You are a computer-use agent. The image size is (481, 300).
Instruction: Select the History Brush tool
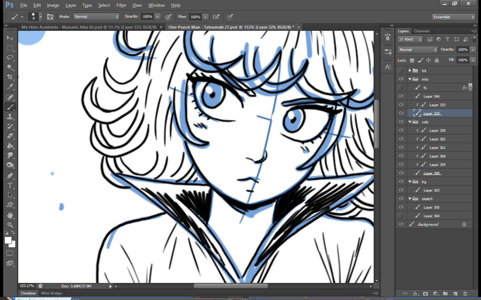click(x=10, y=126)
